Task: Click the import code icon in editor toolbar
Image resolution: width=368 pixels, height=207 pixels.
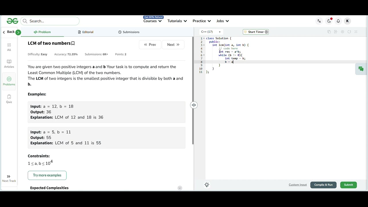Action: (336, 32)
